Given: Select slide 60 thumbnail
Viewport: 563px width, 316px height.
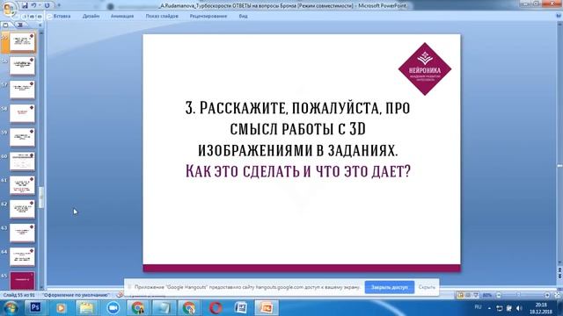Looking at the screenshot, I should [22, 162].
